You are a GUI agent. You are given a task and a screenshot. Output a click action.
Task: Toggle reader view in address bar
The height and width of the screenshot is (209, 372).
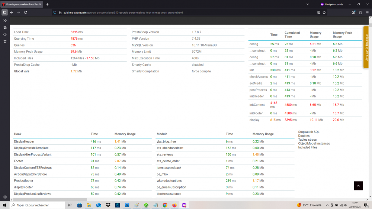tap(318, 12)
